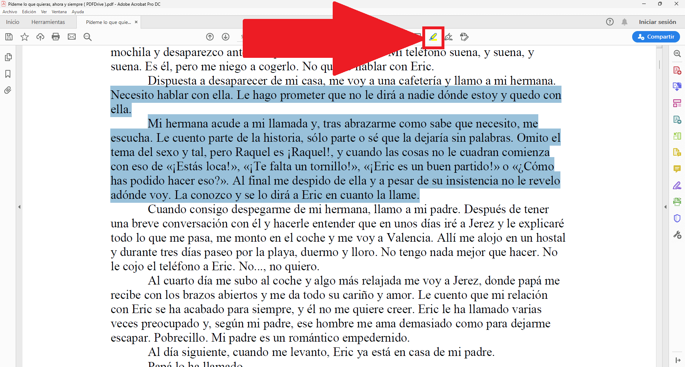685x367 pixels.
Task: Open the yellow Comment tool in right pane
Action: point(677,169)
